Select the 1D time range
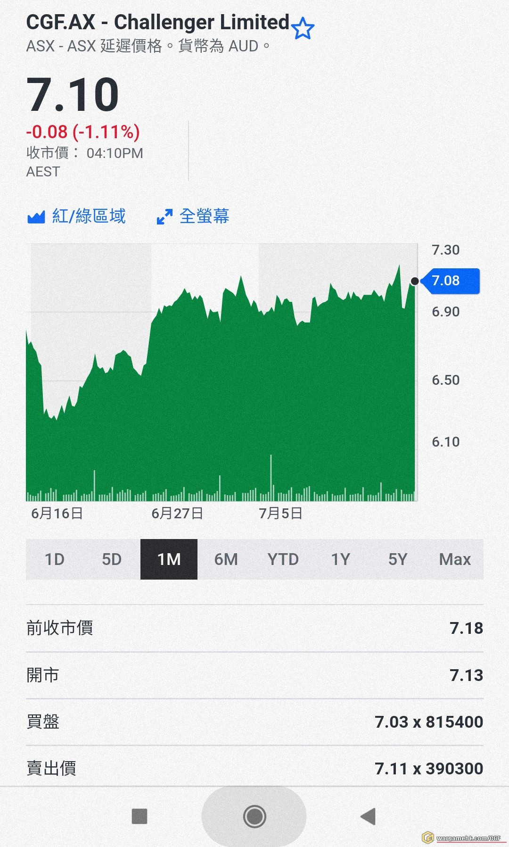This screenshot has width=509, height=847. [55, 559]
